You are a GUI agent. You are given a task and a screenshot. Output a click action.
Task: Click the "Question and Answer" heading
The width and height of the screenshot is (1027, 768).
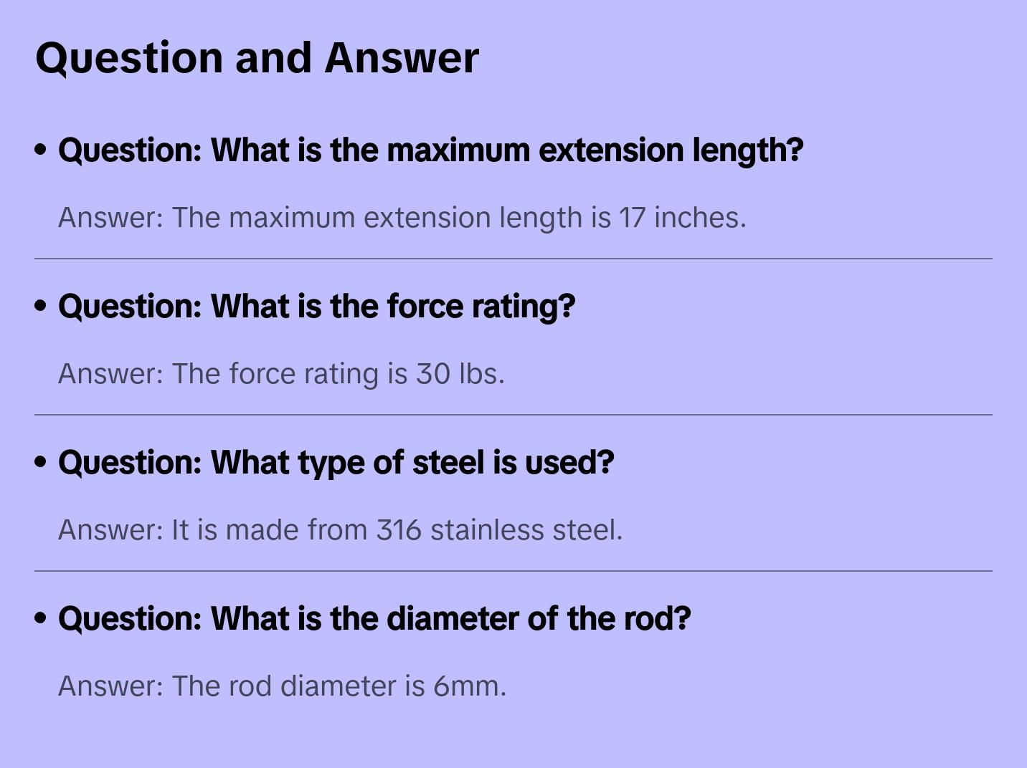click(x=257, y=57)
